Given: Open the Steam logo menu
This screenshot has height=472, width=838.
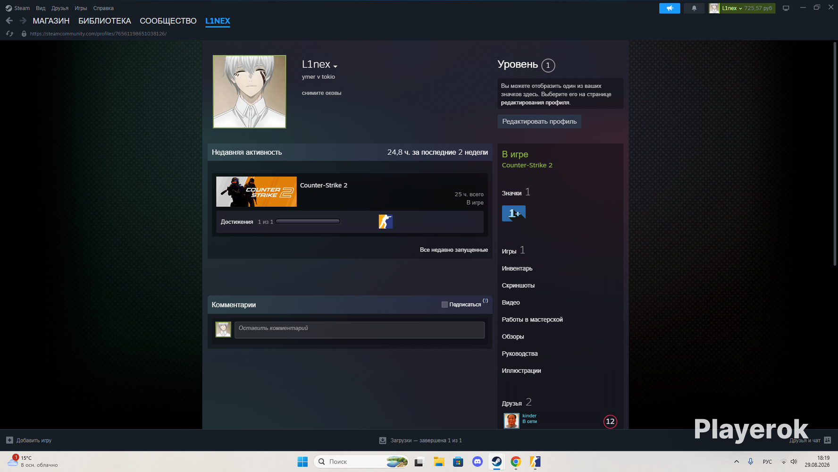Looking at the screenshot, I should click(17, 8).
